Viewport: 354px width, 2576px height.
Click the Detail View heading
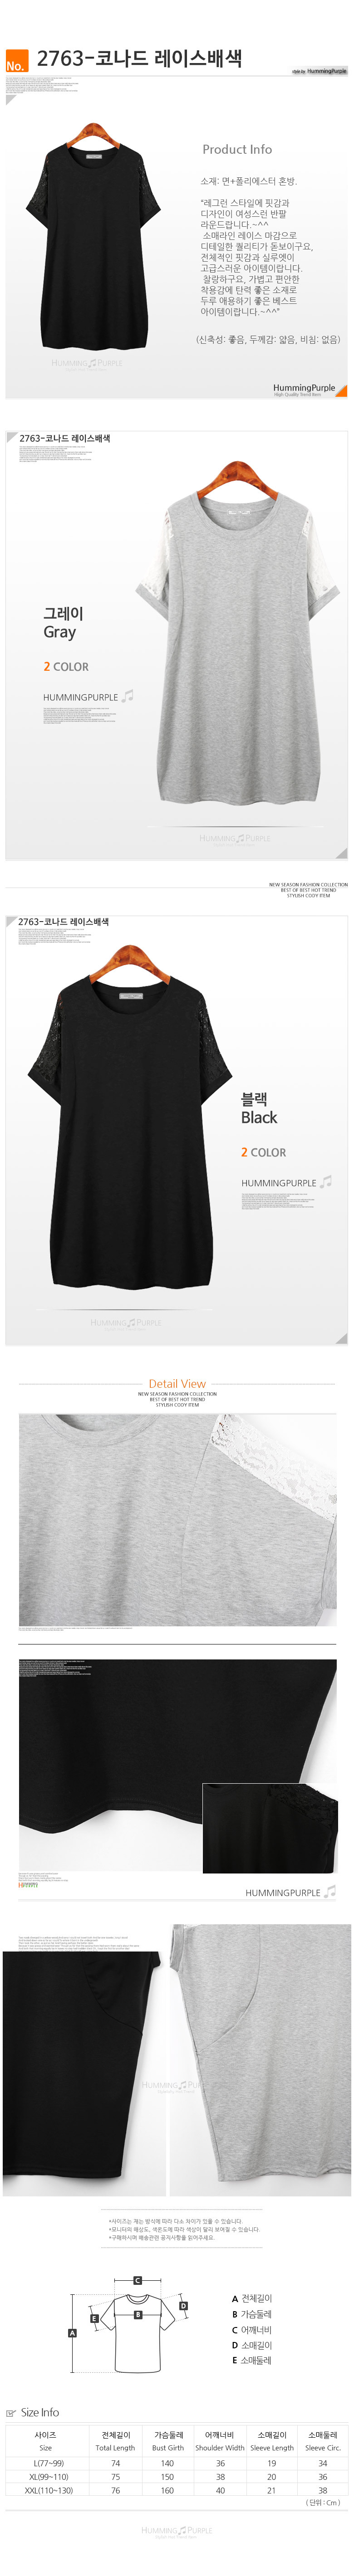pos(177,1383)
